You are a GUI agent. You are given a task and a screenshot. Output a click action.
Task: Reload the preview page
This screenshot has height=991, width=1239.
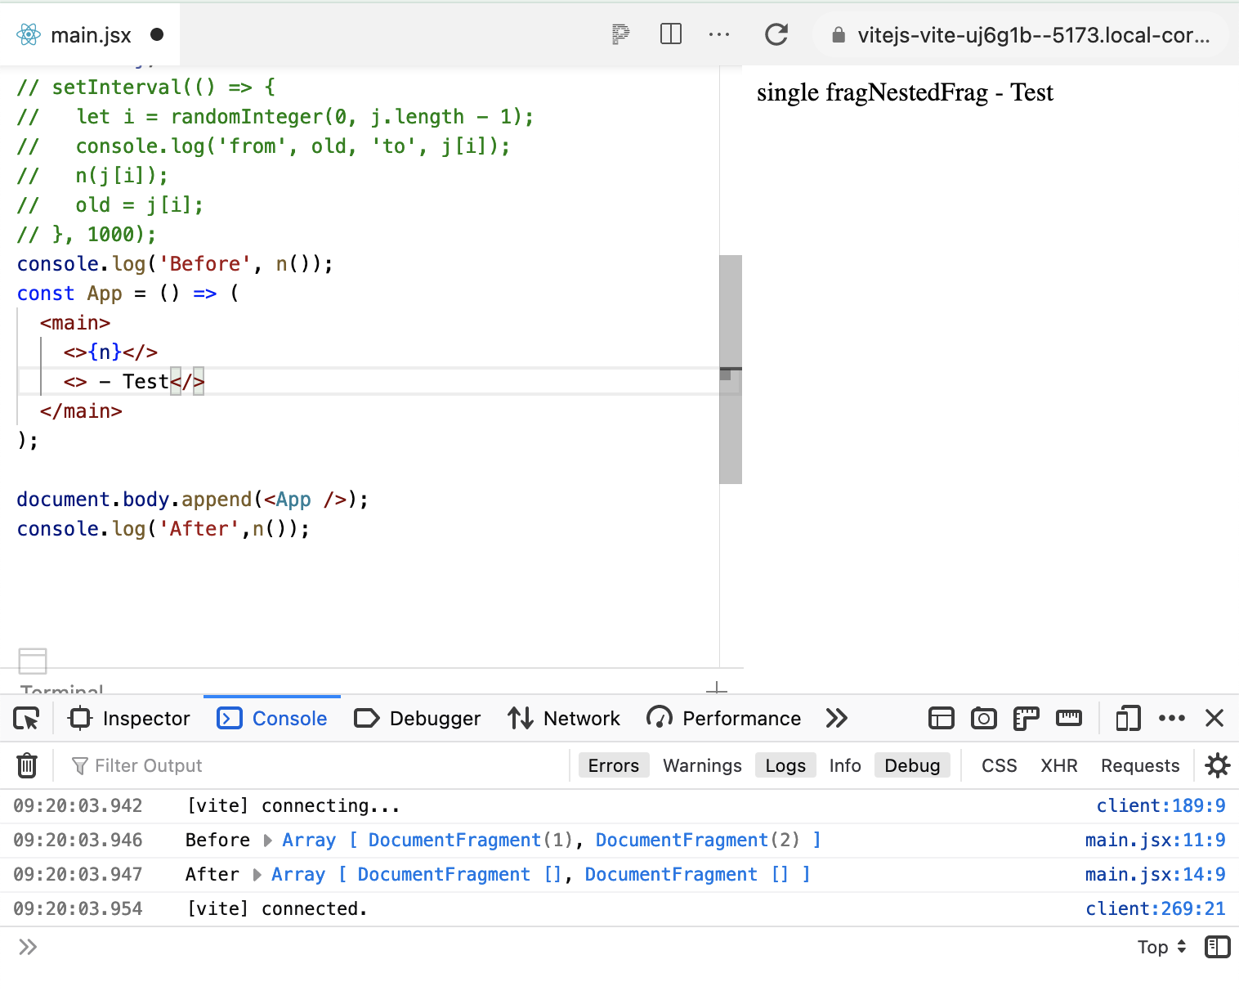pos(776,34)
